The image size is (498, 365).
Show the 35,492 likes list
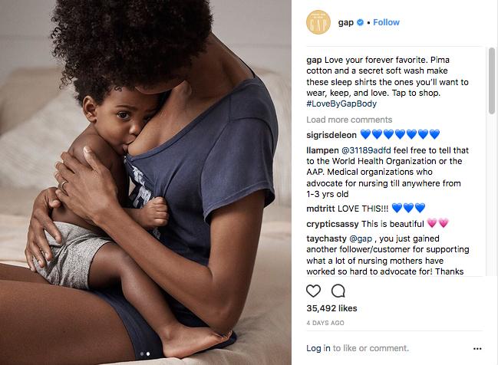(331, 308)
